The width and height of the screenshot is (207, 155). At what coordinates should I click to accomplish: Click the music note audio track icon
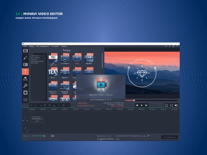[x=25, y=128]
